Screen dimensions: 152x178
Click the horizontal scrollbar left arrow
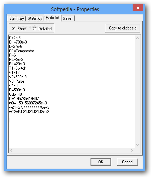click(11, 151)
